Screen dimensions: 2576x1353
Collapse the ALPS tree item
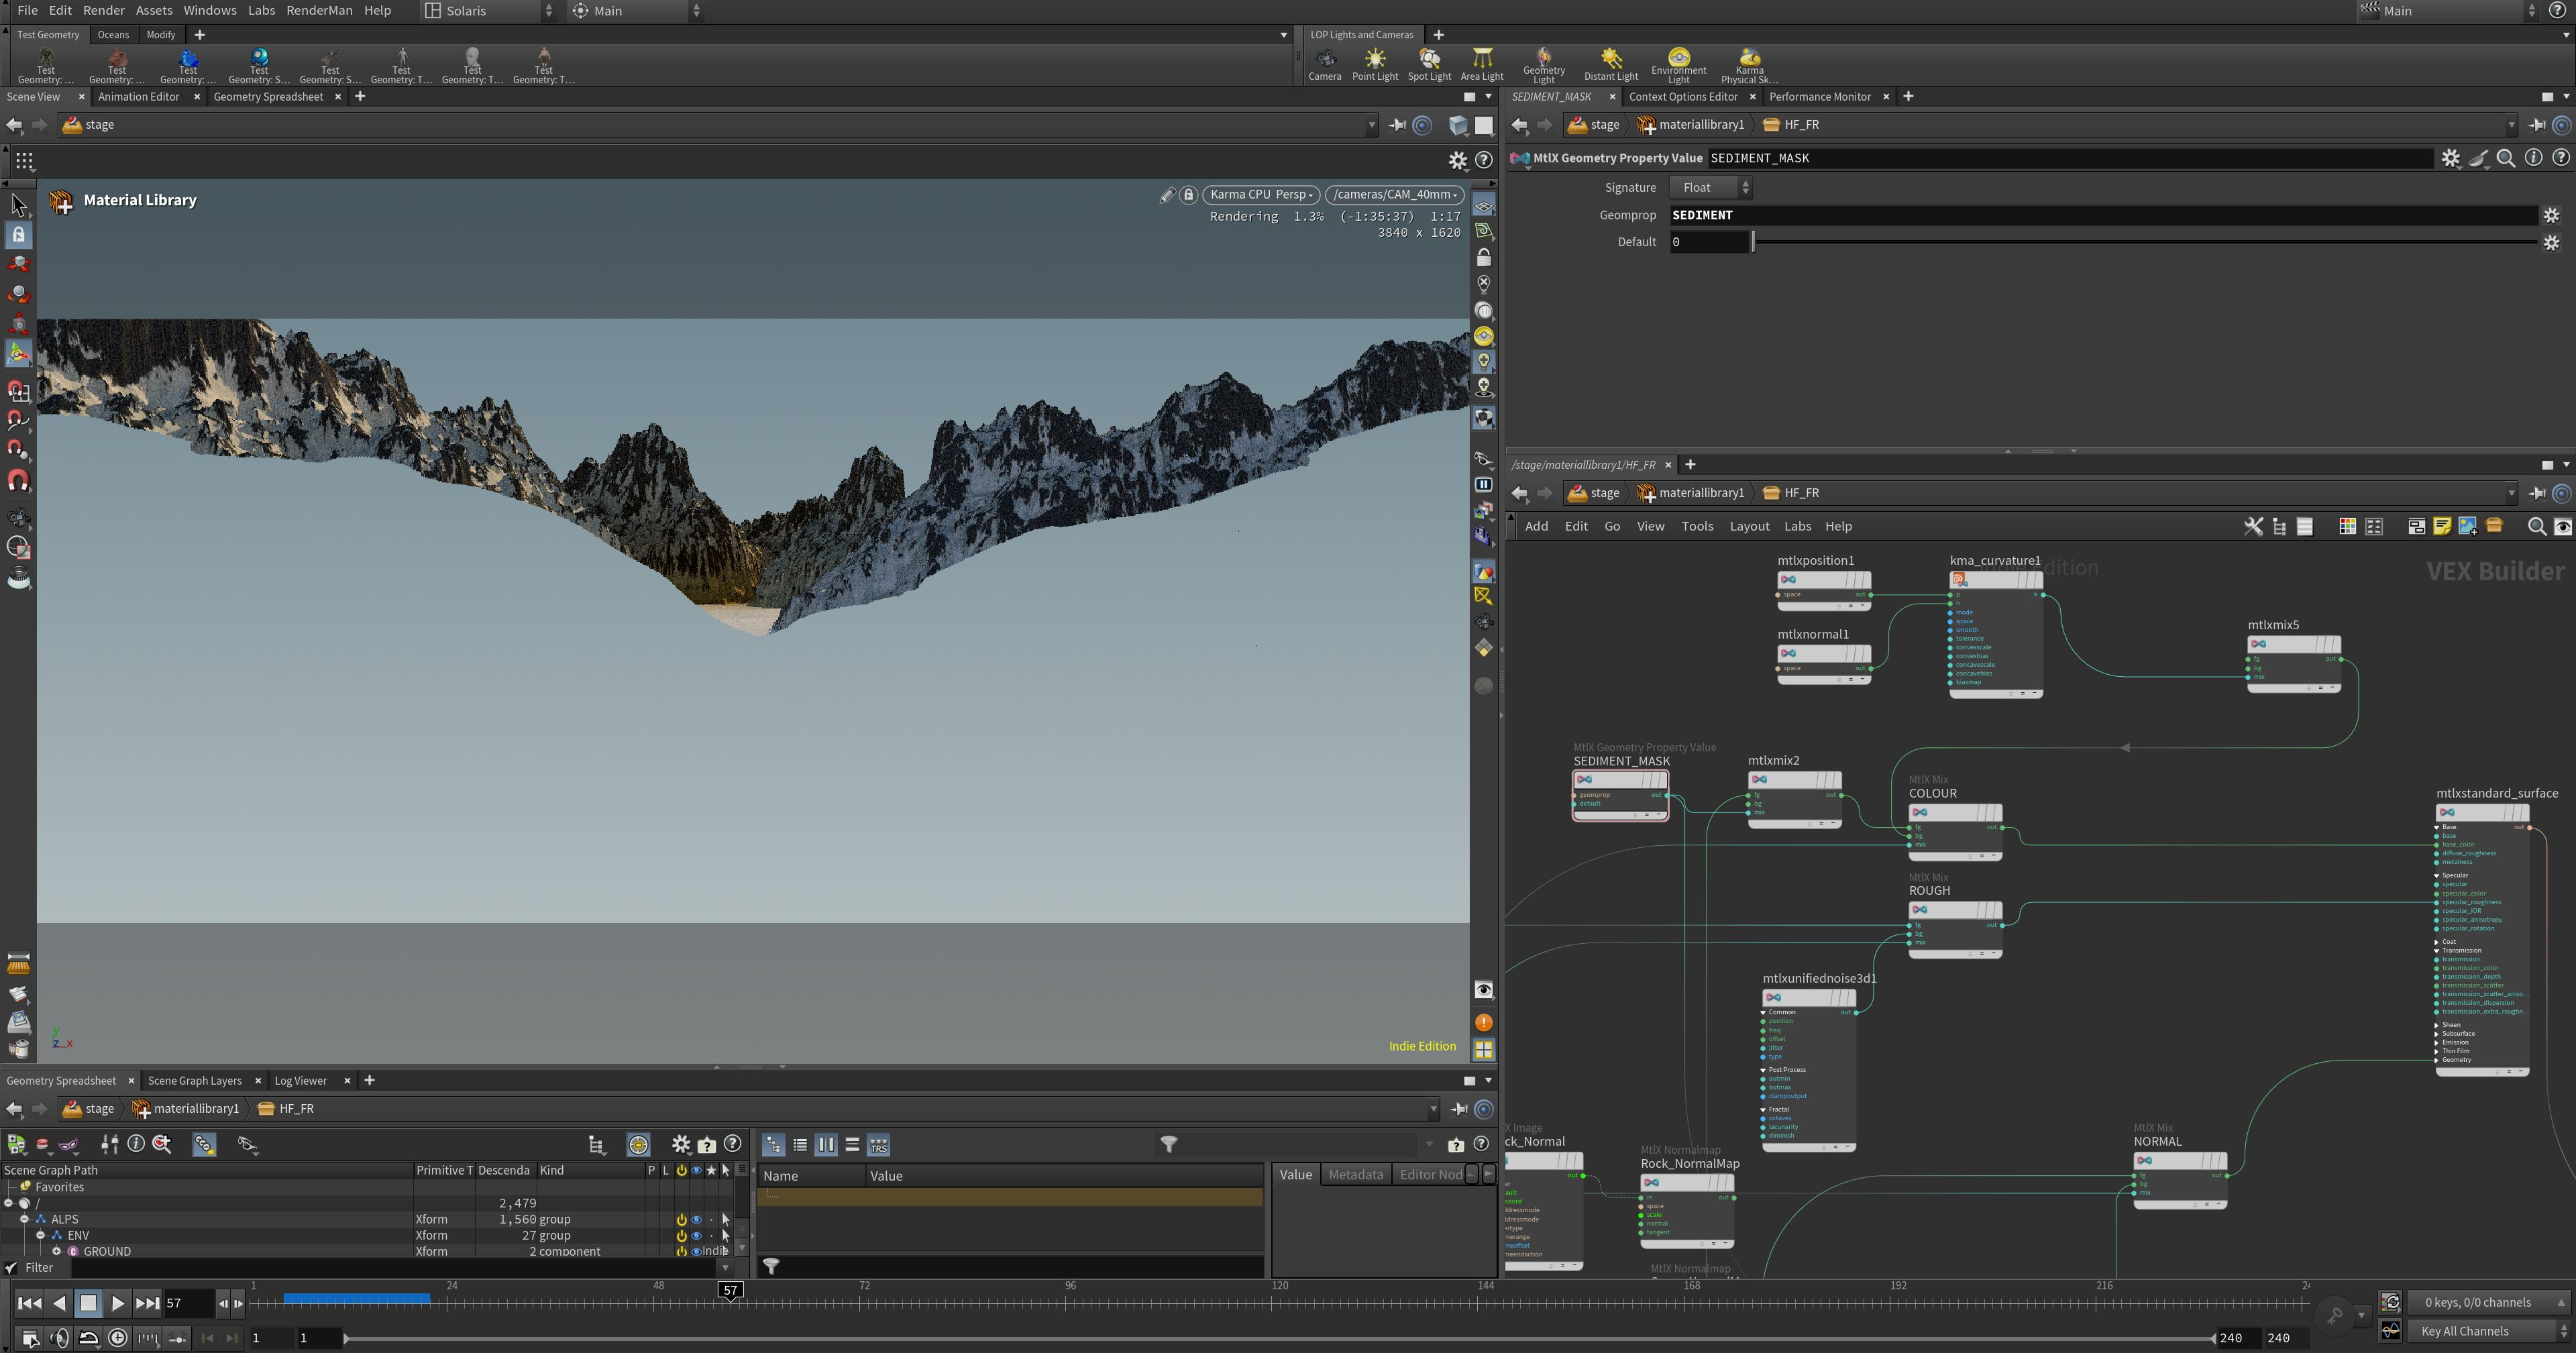[x=25, y=1219]
